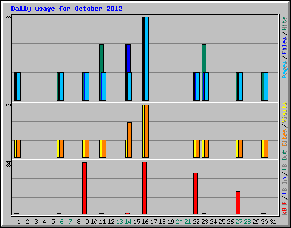Select the "Visits" legend label

[x=285, y=112]
